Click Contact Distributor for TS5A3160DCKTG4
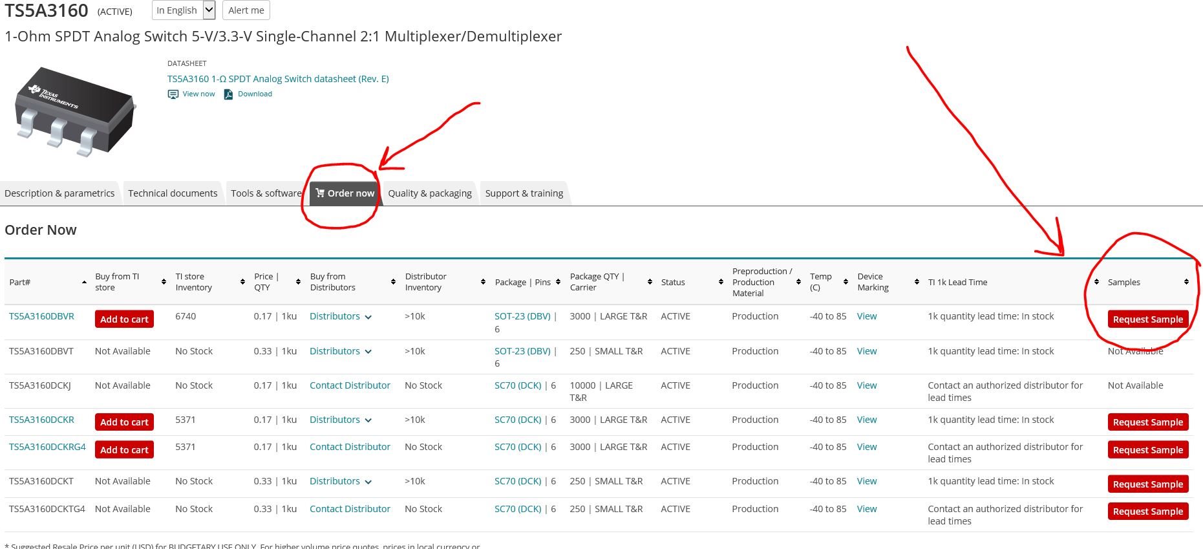Screen dimensions: 1203x549 pos(350,509)
